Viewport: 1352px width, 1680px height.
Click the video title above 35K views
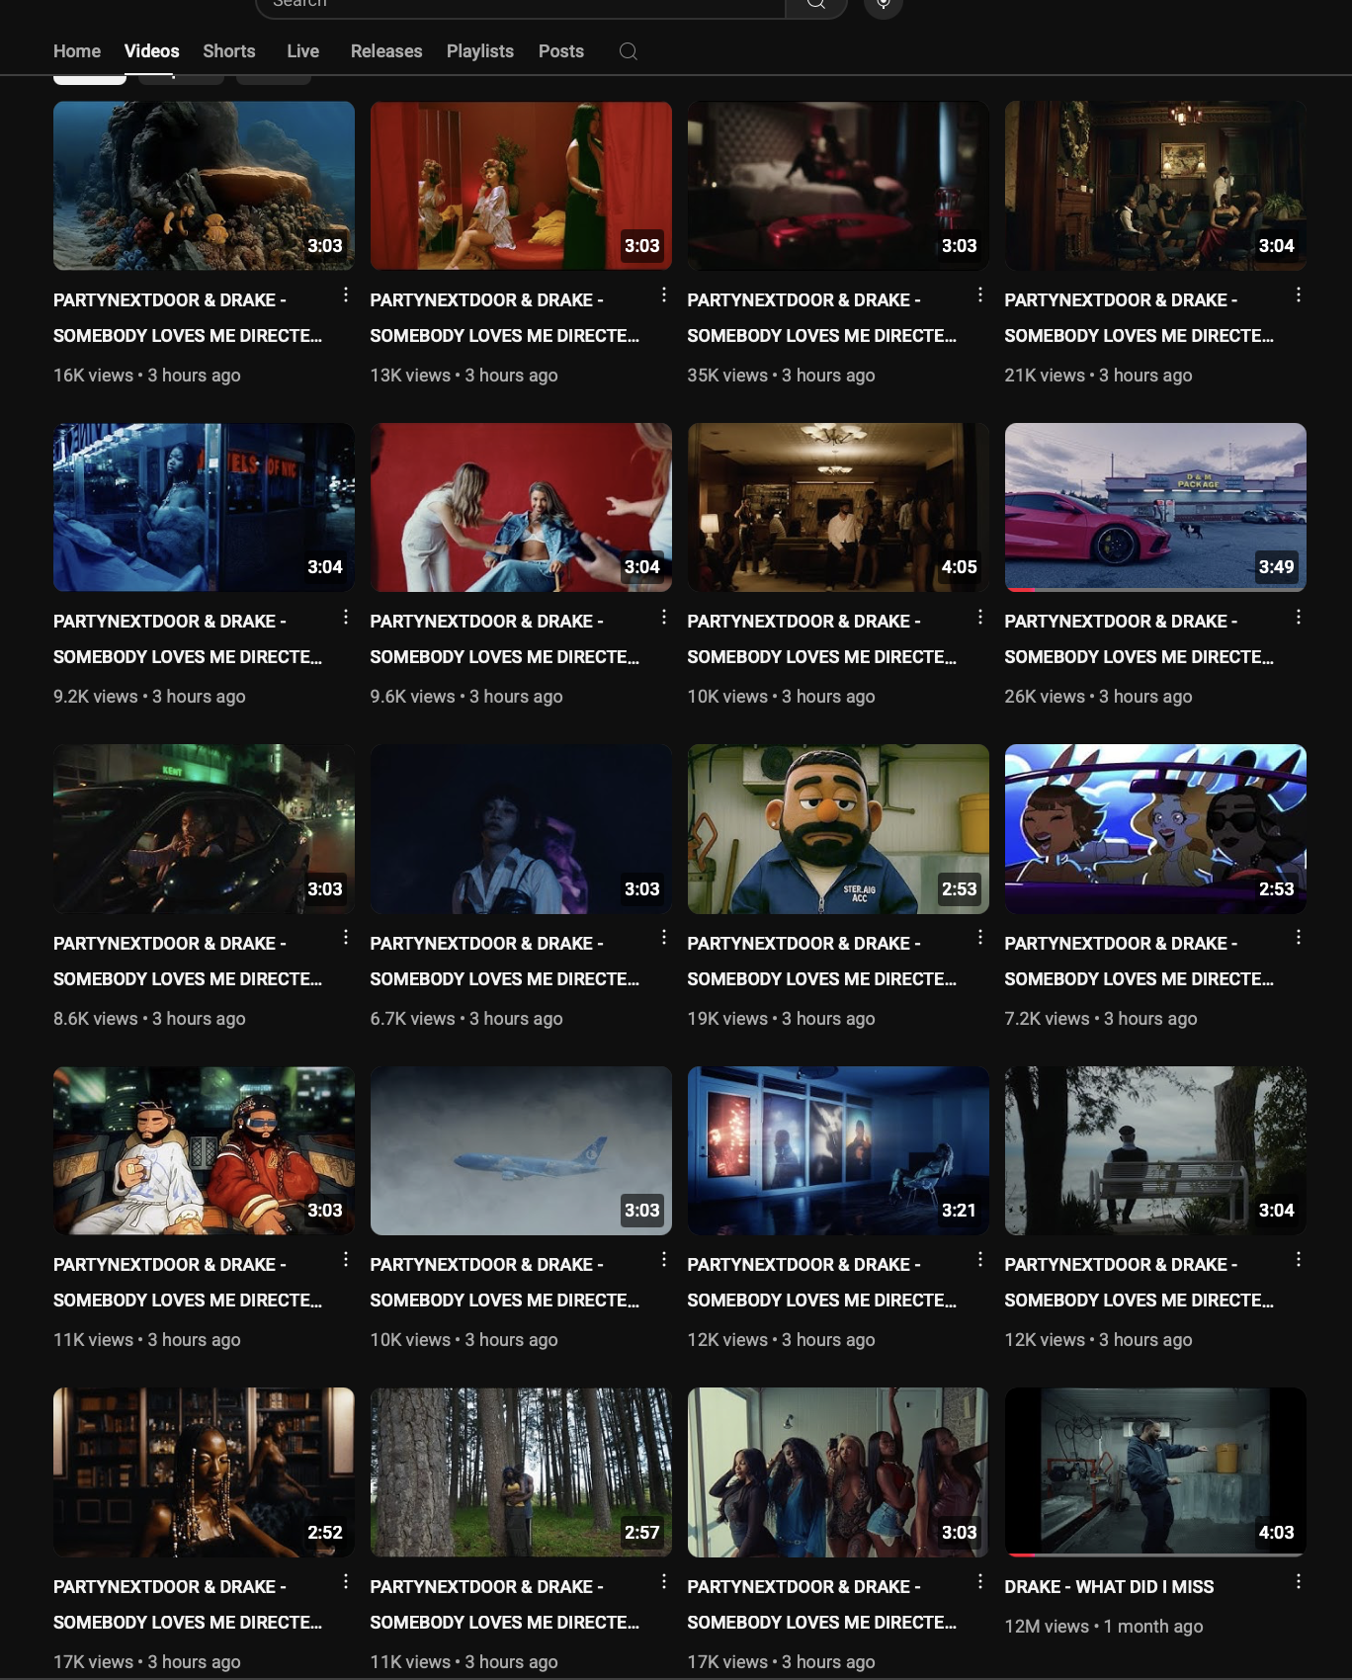pos(822,317)
